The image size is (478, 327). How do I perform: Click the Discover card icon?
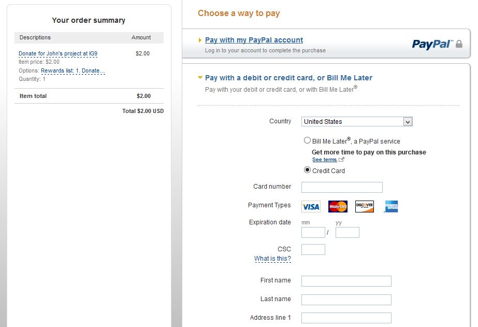tap(365, 206)
